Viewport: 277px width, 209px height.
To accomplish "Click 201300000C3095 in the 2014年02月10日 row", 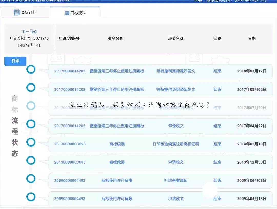I will click(70, 144).
